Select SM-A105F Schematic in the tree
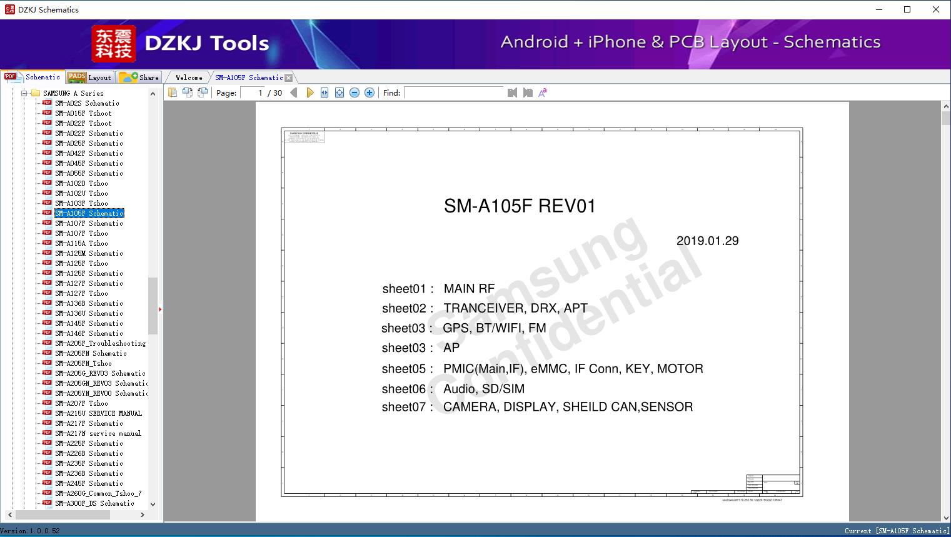 tap(89, 213)
